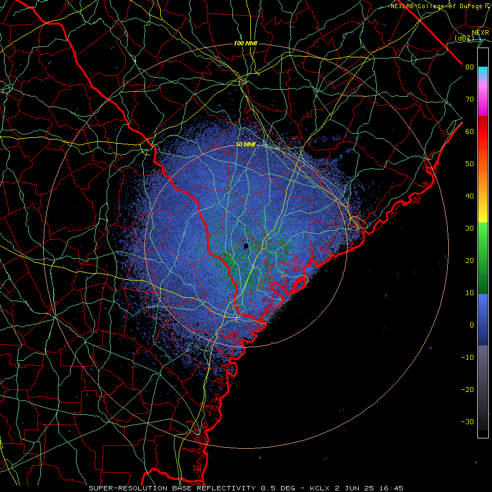Click the 30 value on the dBZ scale
This screenshot has width=492, height=492.
470,228
